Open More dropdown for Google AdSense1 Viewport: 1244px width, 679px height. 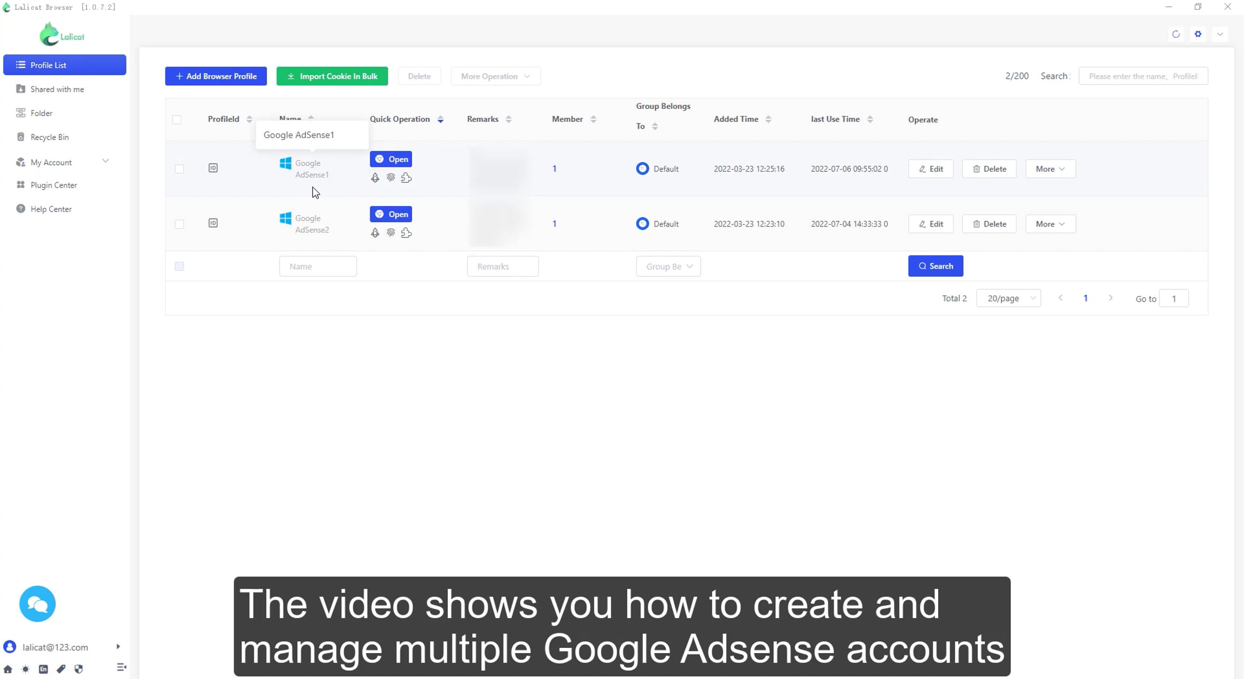point(1050,169)
